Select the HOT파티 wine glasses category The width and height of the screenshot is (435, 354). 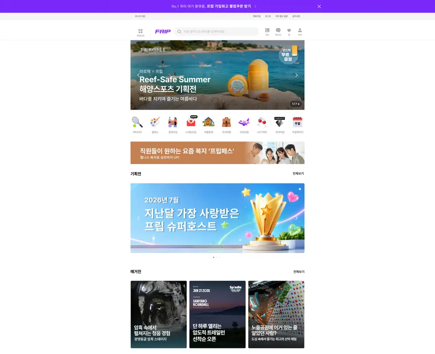click(x=262, y=125)
